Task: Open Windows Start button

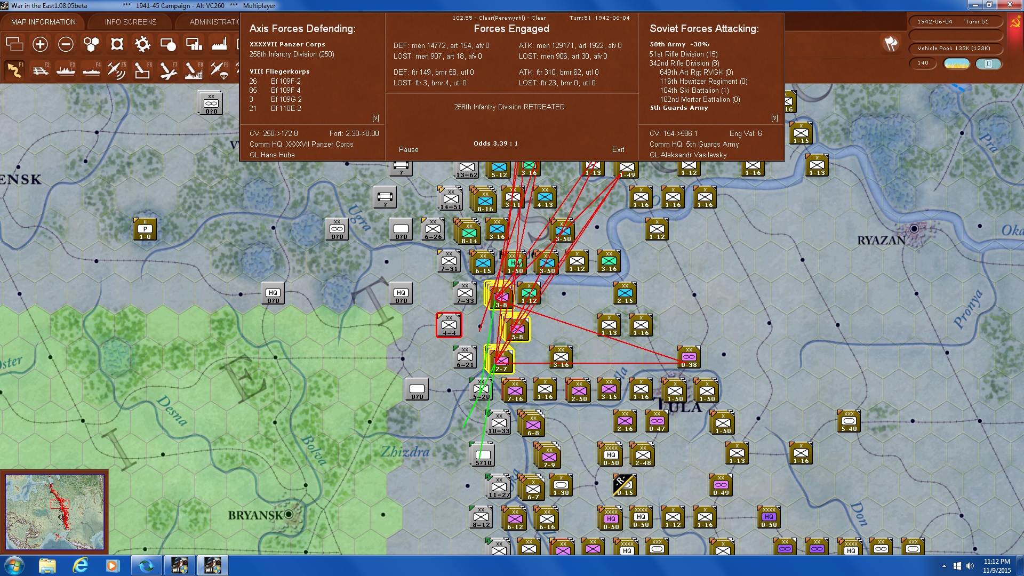Action: 14,565
